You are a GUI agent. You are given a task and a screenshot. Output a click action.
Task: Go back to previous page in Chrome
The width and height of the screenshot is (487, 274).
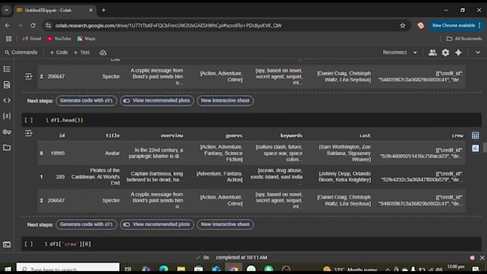click(x=7, y=26)
